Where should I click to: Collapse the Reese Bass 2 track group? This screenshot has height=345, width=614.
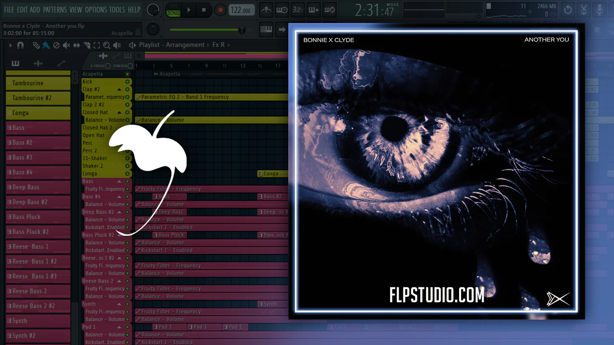point(119,281)
